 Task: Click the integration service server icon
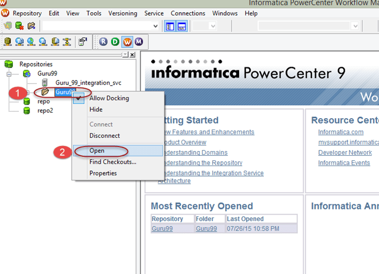click(45, 83)
